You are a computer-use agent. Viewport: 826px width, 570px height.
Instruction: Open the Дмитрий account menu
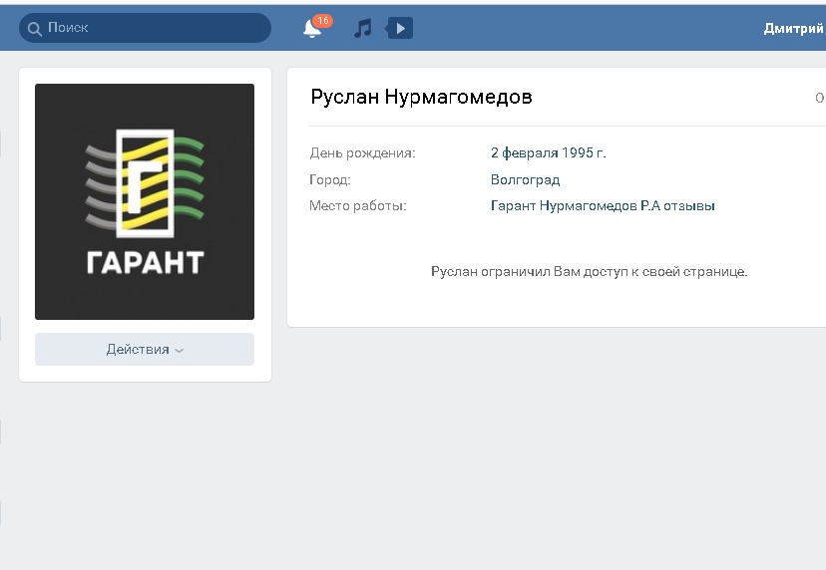pos(793,28)
